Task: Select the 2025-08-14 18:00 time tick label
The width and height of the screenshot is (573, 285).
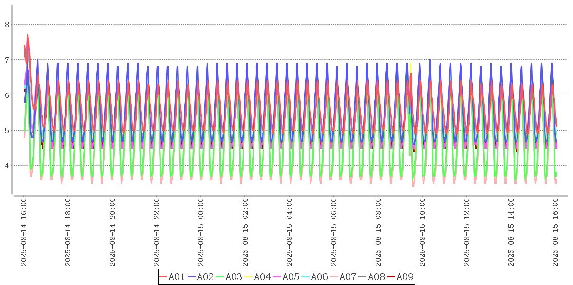Action: click(x=68, y=232)
